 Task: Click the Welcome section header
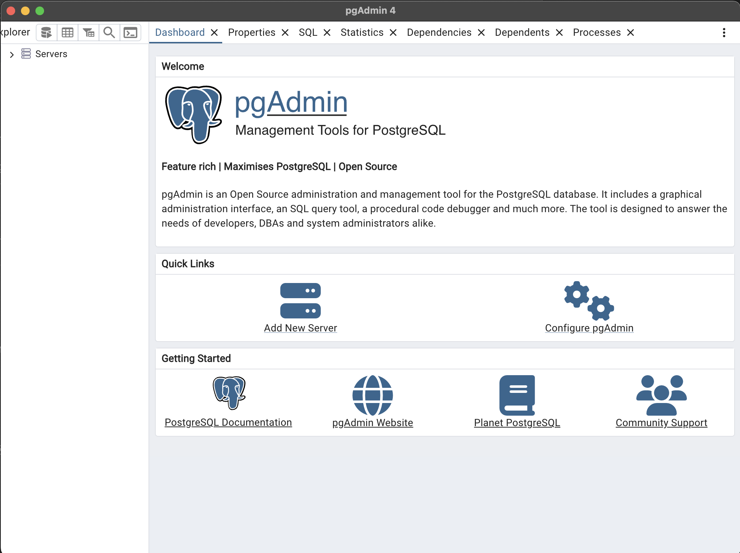[183, 67]
